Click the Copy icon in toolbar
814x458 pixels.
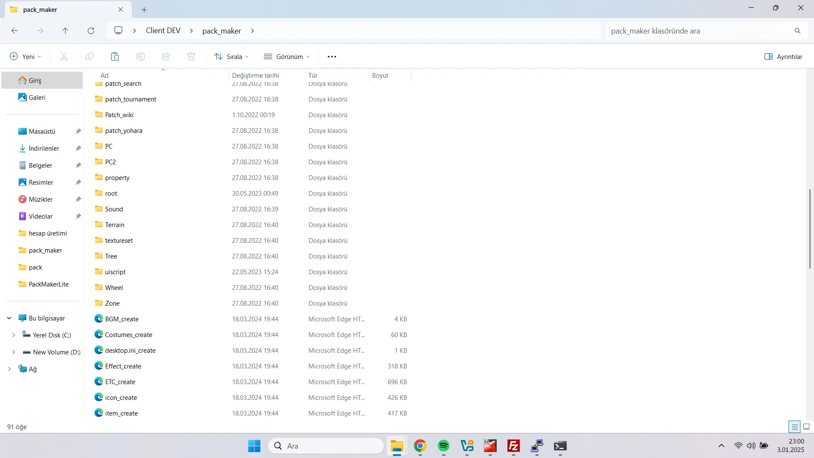point(90,56)
